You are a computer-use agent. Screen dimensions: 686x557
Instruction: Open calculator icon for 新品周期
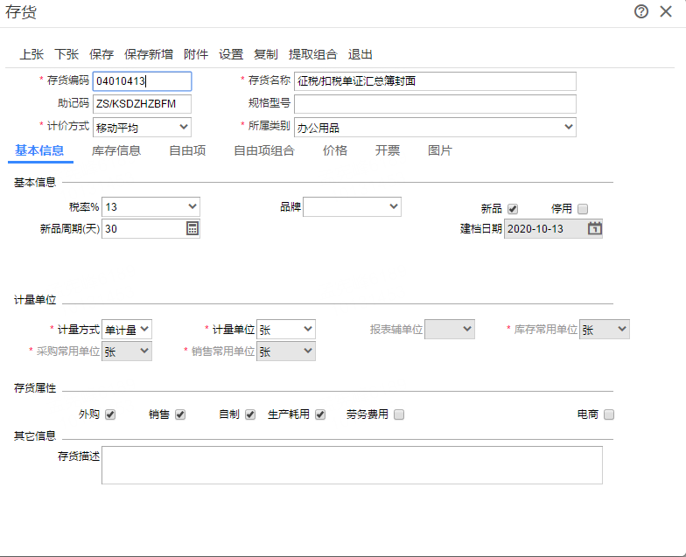(192, 228)
